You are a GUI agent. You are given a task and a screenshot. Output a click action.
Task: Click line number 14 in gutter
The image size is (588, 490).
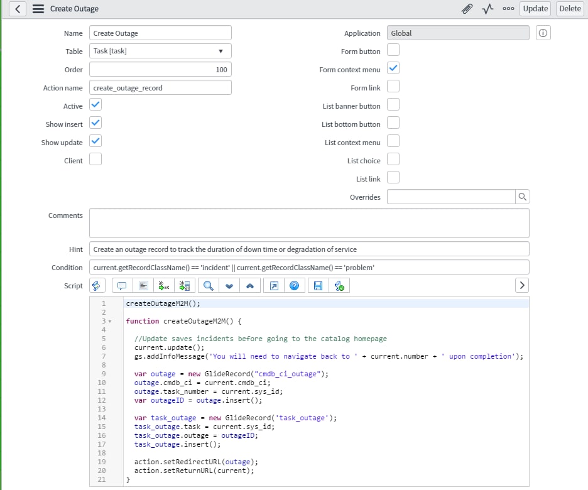(102, 418)
